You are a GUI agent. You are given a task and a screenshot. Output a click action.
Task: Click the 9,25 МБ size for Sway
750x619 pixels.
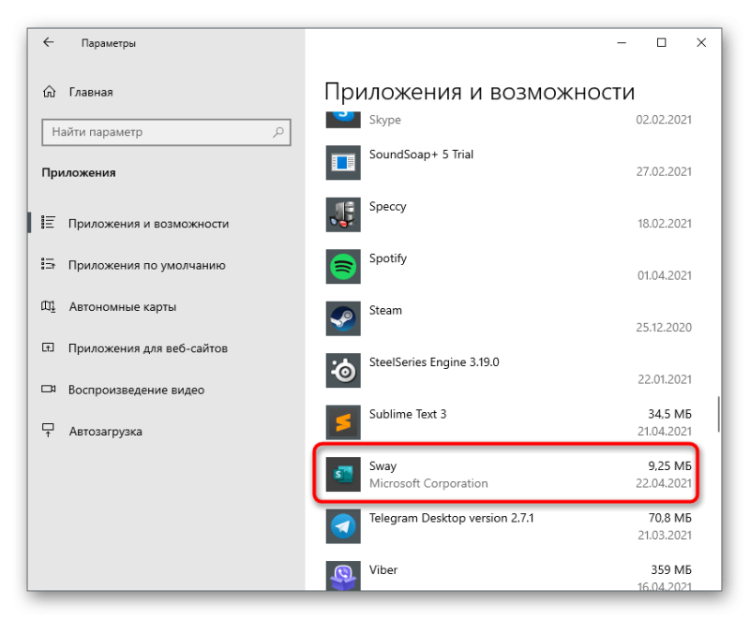[x=669, y=465]
